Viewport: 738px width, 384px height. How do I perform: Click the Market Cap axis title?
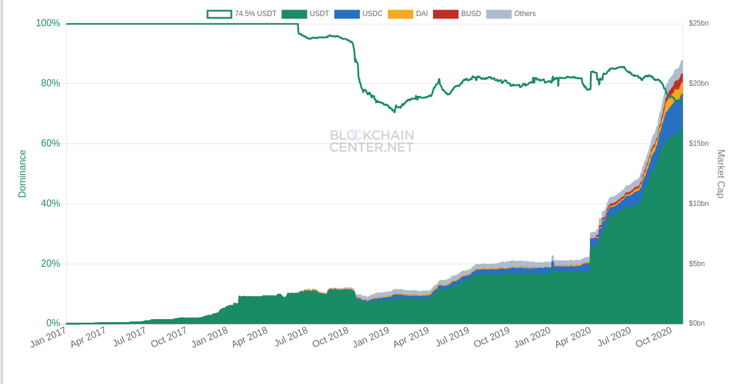click(721, 173)
